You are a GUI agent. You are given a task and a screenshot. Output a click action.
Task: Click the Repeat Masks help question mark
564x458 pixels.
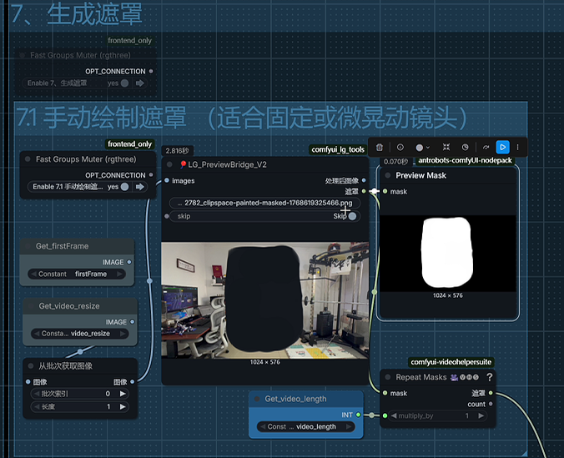pyautogui.click(x=490, y=377)
